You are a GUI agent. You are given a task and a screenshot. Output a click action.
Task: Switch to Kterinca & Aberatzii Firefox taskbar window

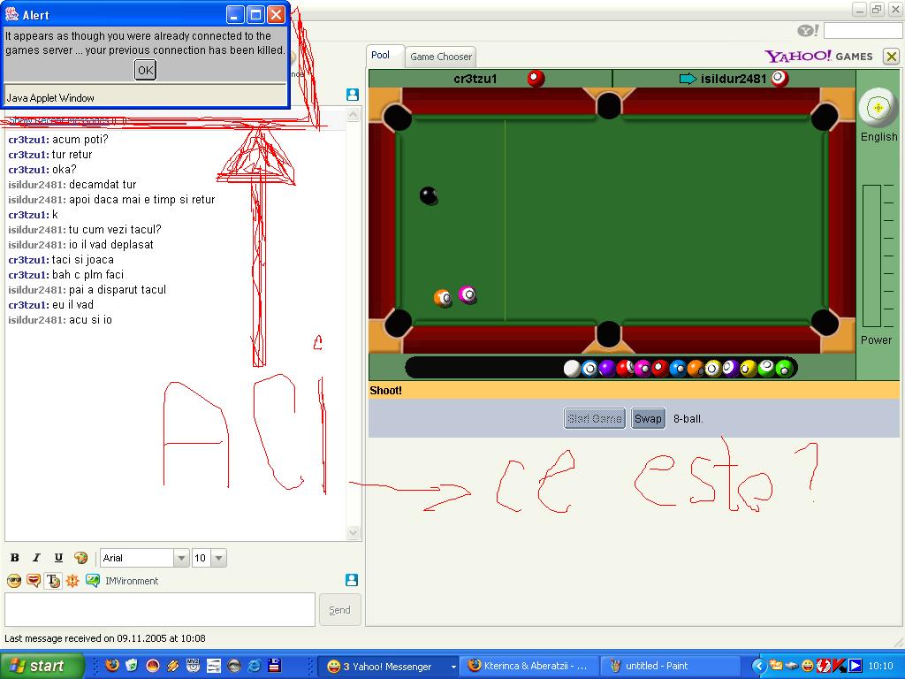[530, 667]
